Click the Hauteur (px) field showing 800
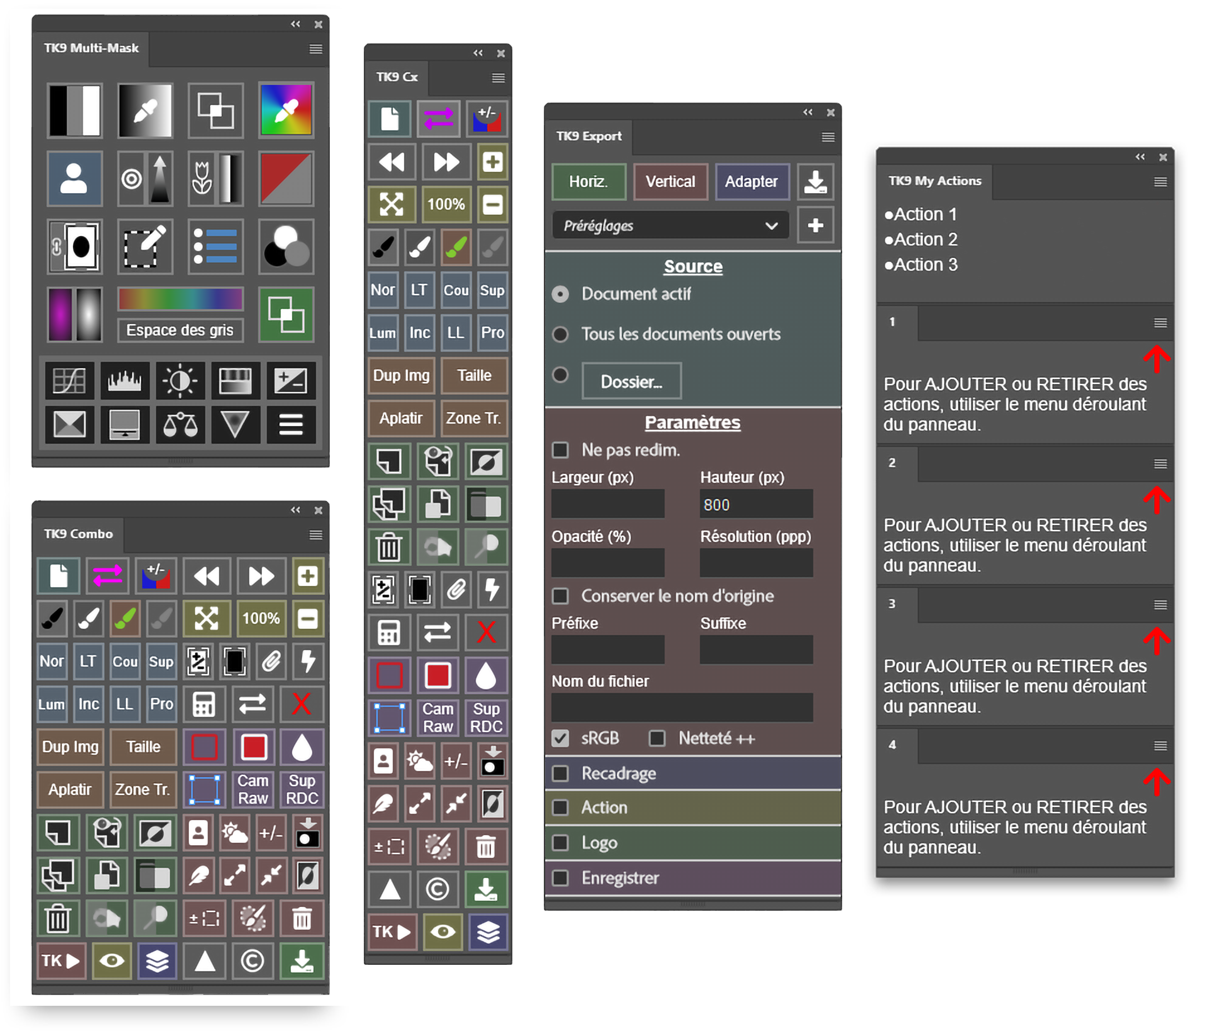The image size is (1206, 1036). coord(756,505)
